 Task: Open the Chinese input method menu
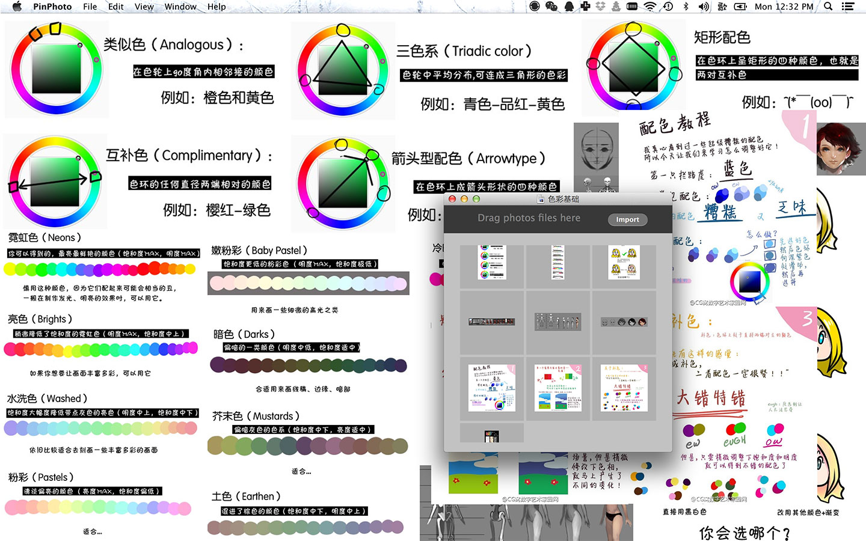tap(722, 7)
